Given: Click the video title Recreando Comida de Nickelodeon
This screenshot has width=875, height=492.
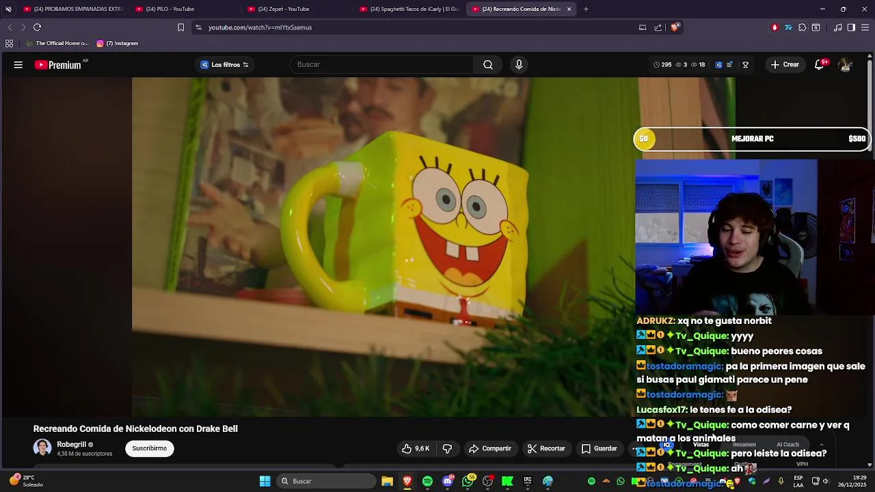Looking at the screenshot, I should 135,428.
